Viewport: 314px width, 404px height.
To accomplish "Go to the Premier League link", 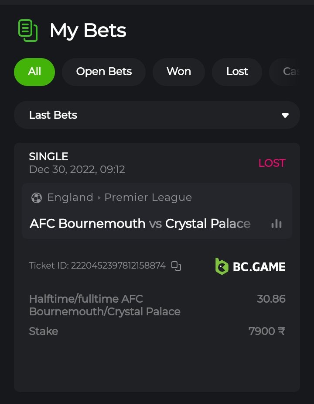I will click(x=148, y=197).
